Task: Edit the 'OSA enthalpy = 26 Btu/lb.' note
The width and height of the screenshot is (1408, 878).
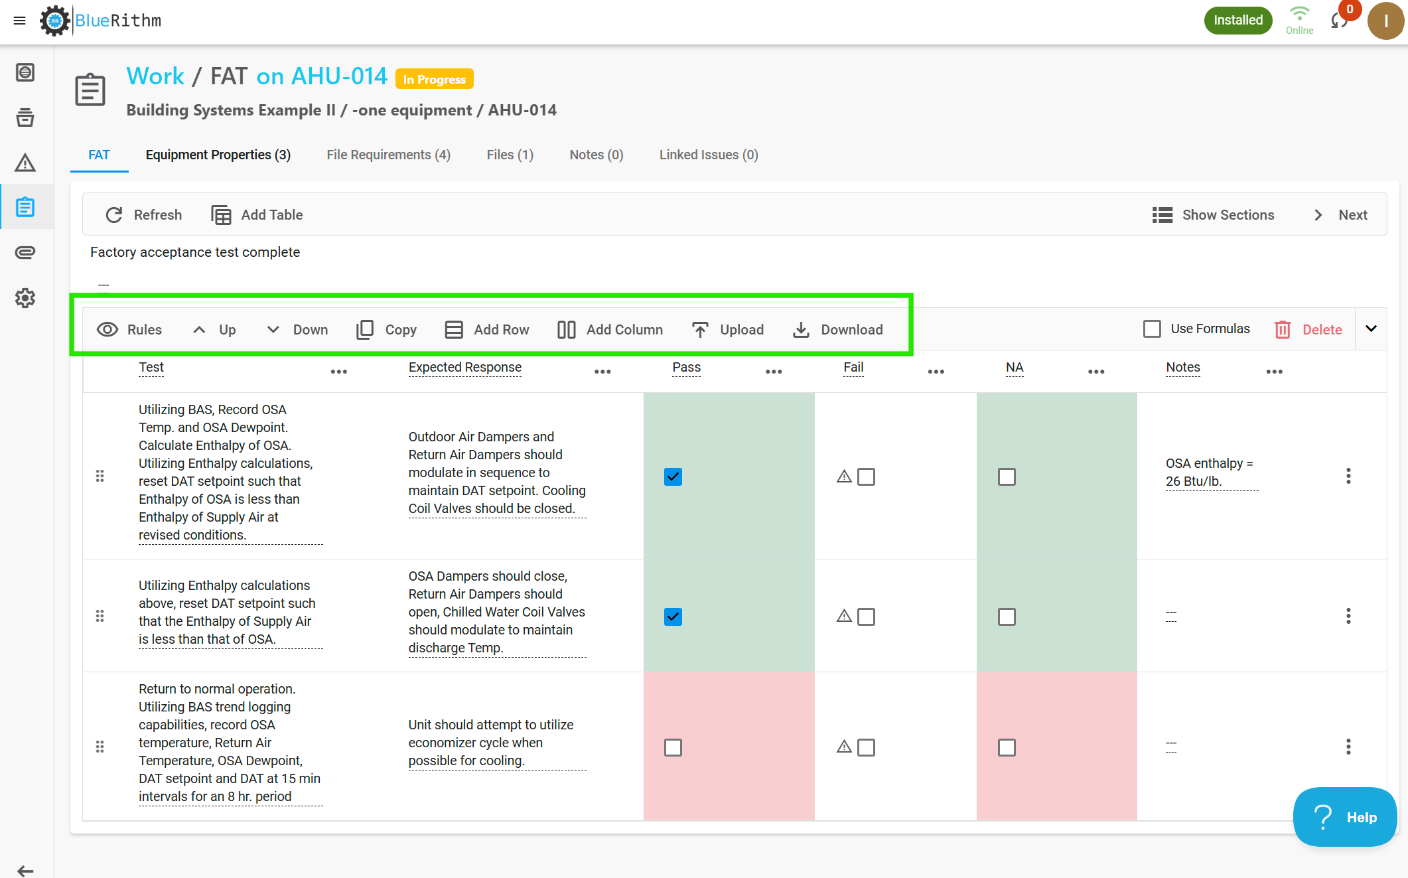Action: [x=1212, y=472]
